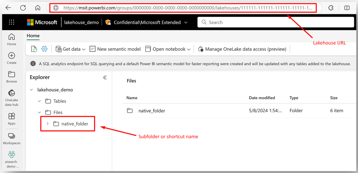The height and width of the screenshot is (173, 358).
Task: Open Browse in the left sidebar
Action: pos(11,77)
